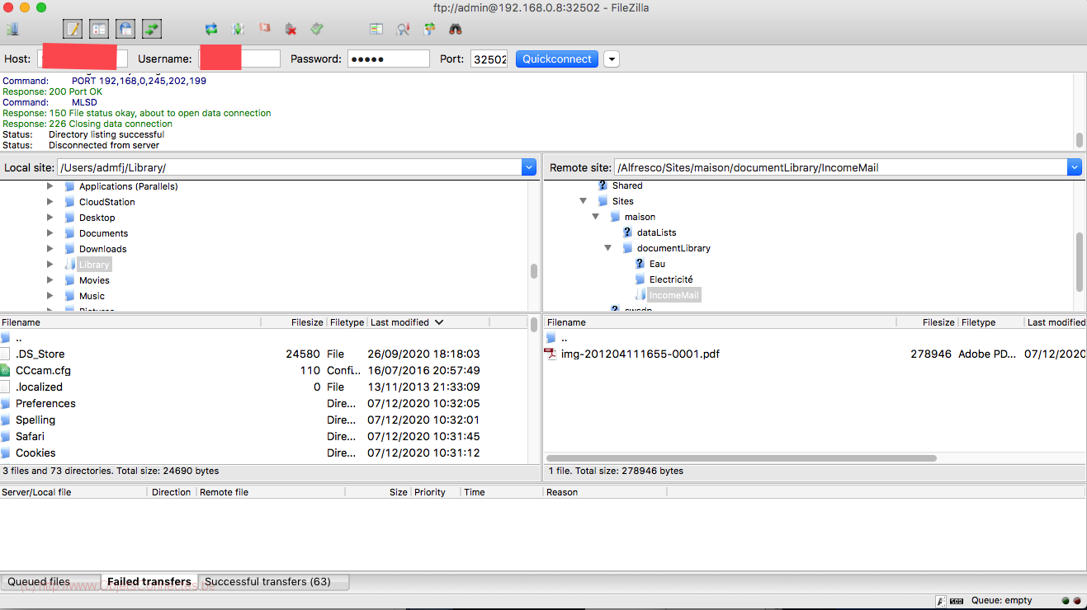Click the speed limit status bar icon

pyautogui.click(x=957, y=601)
